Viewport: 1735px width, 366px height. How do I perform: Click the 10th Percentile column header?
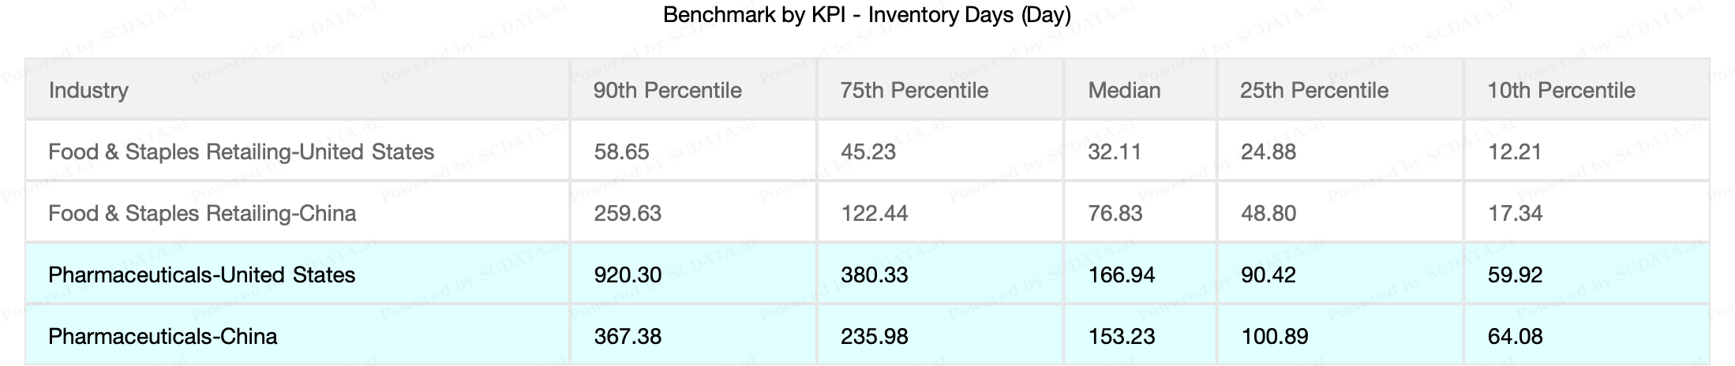[x=1561, y=90]
